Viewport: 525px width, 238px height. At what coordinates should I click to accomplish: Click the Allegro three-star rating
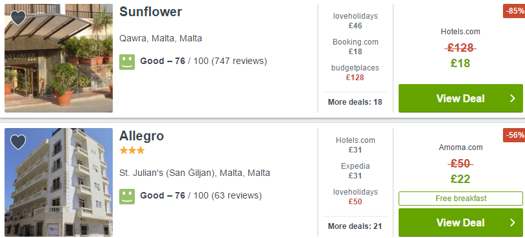(132, 151)
